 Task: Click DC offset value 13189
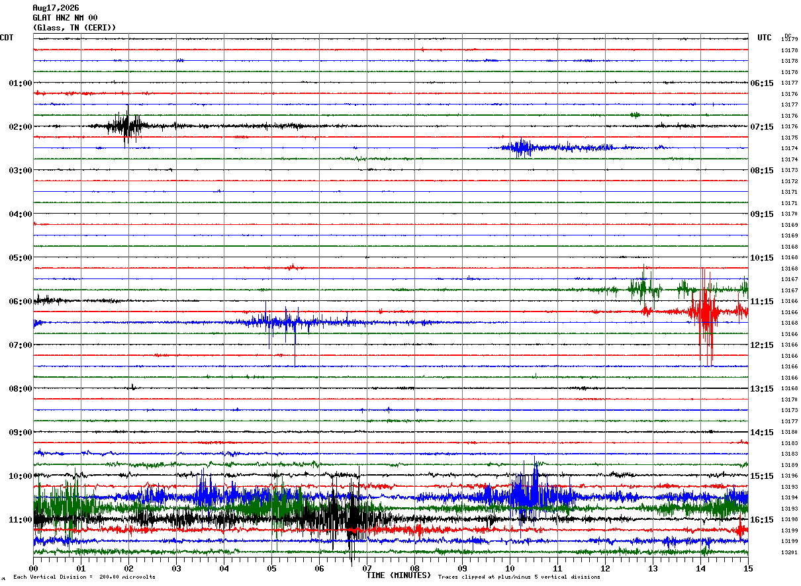tap(789, 465)
